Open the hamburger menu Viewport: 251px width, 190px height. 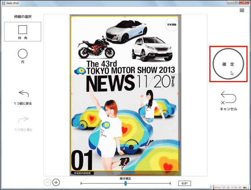click(x=242, y=10)
